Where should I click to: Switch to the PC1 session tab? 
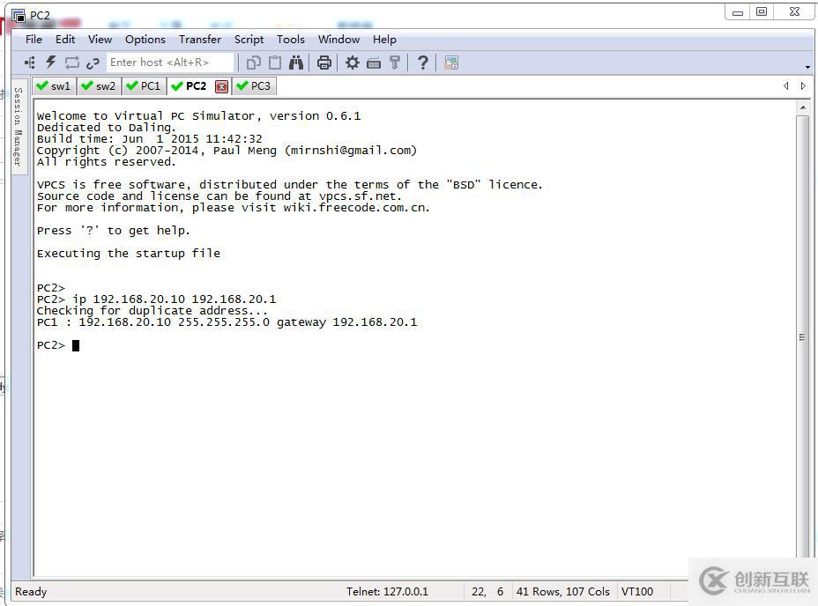pyautogui.click(x=144, y=86)
